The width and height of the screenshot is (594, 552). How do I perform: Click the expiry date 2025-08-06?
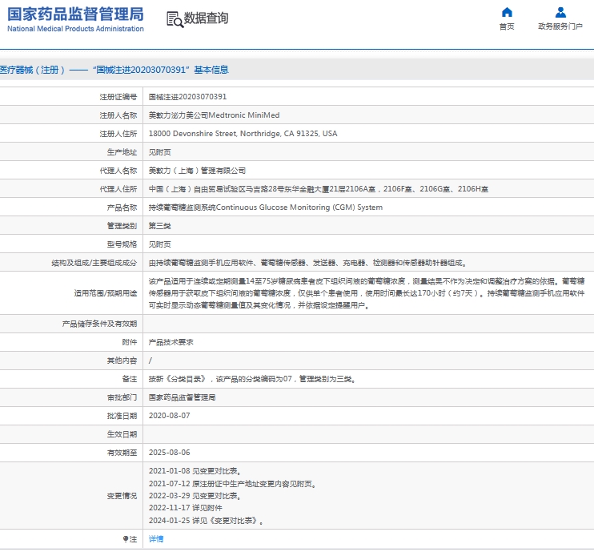(169, 453)
